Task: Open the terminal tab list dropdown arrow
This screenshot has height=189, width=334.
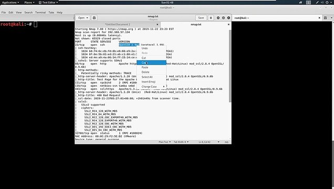Action: [331, 18]
